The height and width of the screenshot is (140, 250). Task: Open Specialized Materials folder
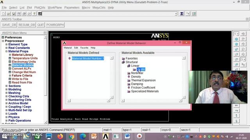click(145, 91)
